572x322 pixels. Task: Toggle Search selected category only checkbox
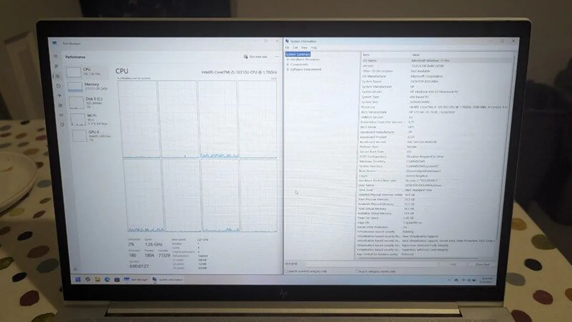pos(286,271)
